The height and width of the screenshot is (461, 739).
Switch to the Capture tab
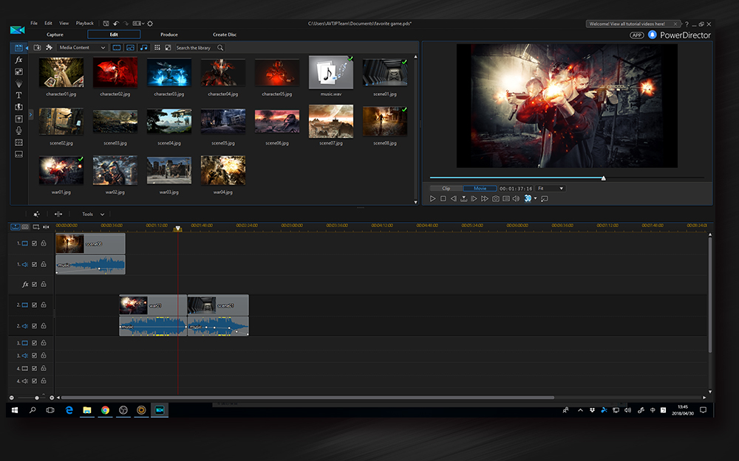[x=55, y=35]
